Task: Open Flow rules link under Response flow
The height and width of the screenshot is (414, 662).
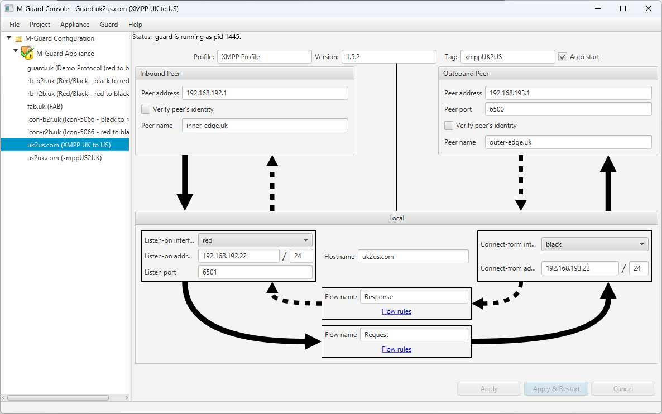Action: point(396,311)
